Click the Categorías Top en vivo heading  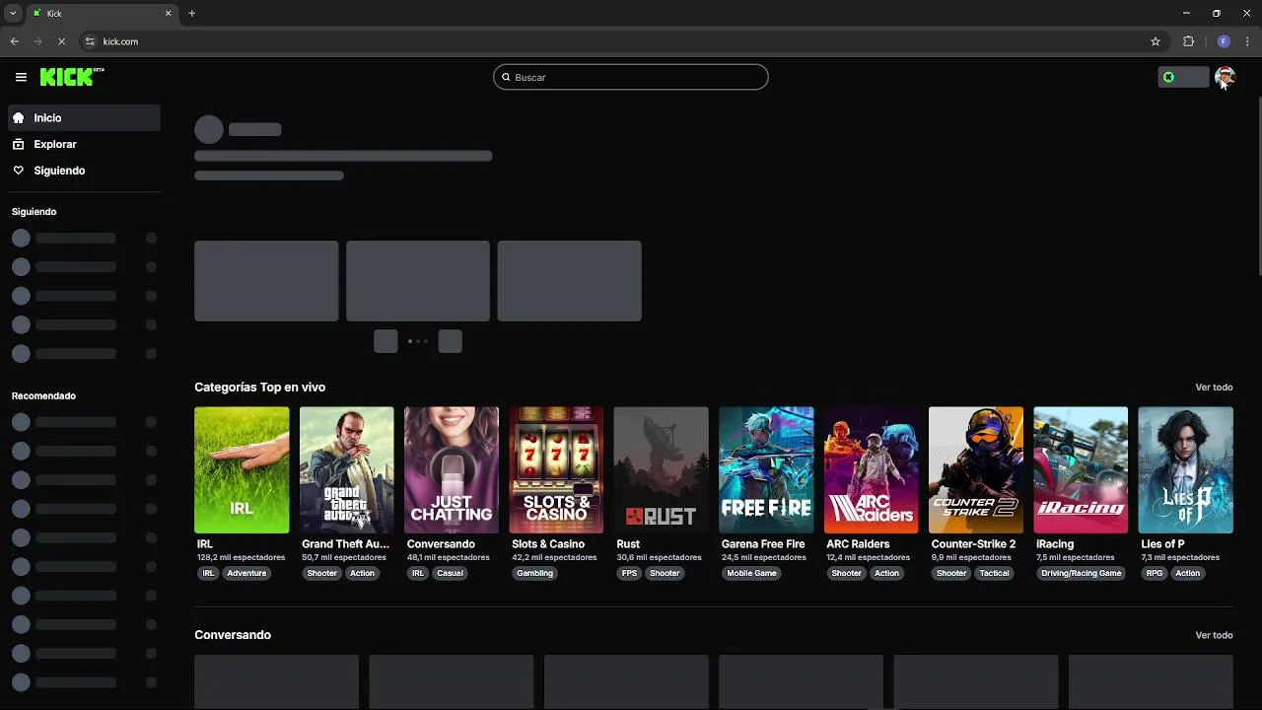(x=259, y=388)
